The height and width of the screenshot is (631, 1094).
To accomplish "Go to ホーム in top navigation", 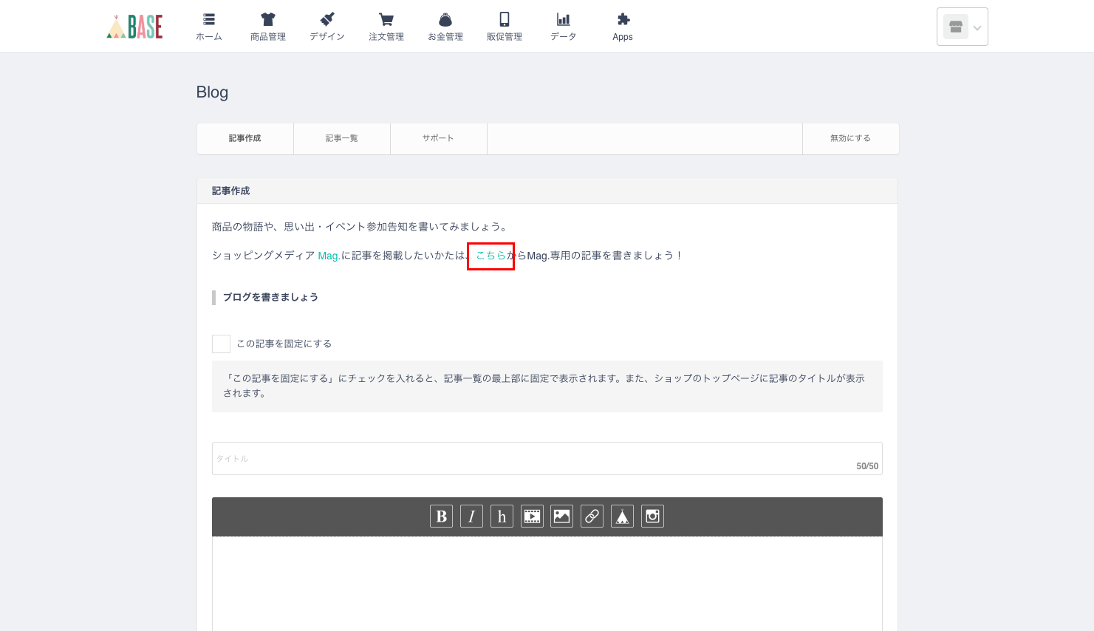I will click(209, 27).
